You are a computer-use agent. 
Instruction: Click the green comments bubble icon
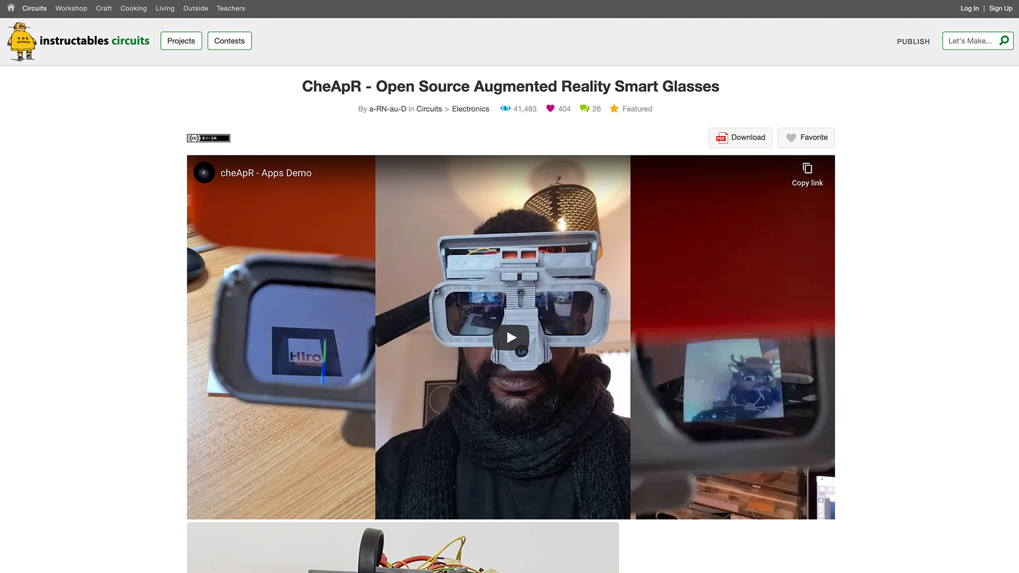[x=584, y=109]
